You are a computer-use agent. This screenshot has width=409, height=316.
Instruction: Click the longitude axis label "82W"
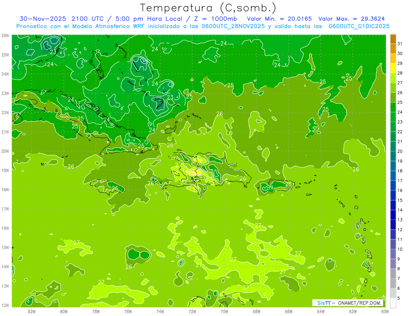pos(31,311)
